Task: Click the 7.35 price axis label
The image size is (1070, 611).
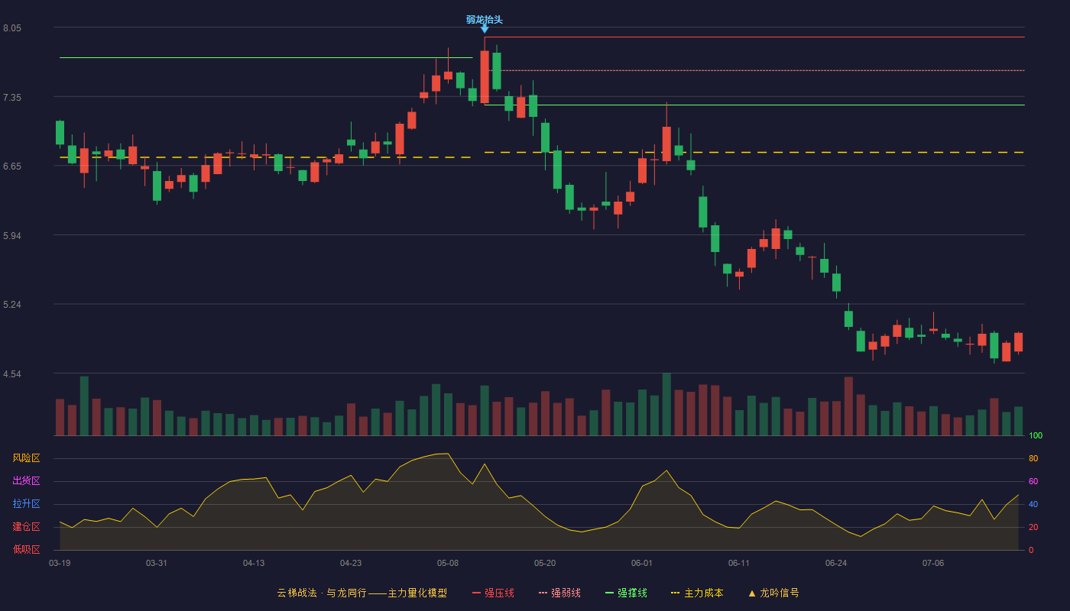Action: 12,98
